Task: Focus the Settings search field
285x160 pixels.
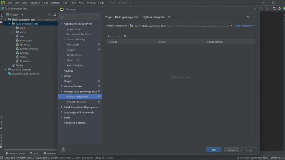Action: point(80,17)
